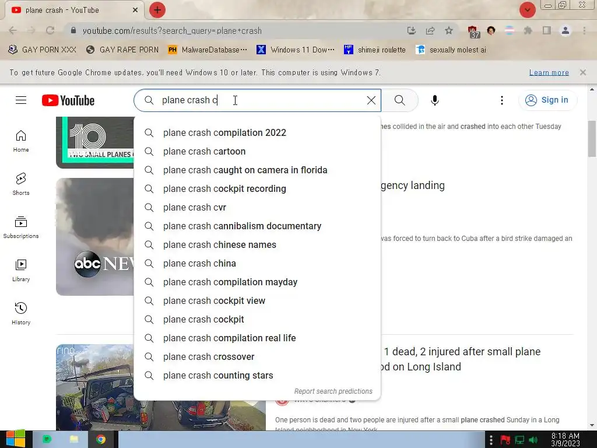Choose suggestion "plane crash compilation 2022"
597x448 pixels.
point(257,132)
